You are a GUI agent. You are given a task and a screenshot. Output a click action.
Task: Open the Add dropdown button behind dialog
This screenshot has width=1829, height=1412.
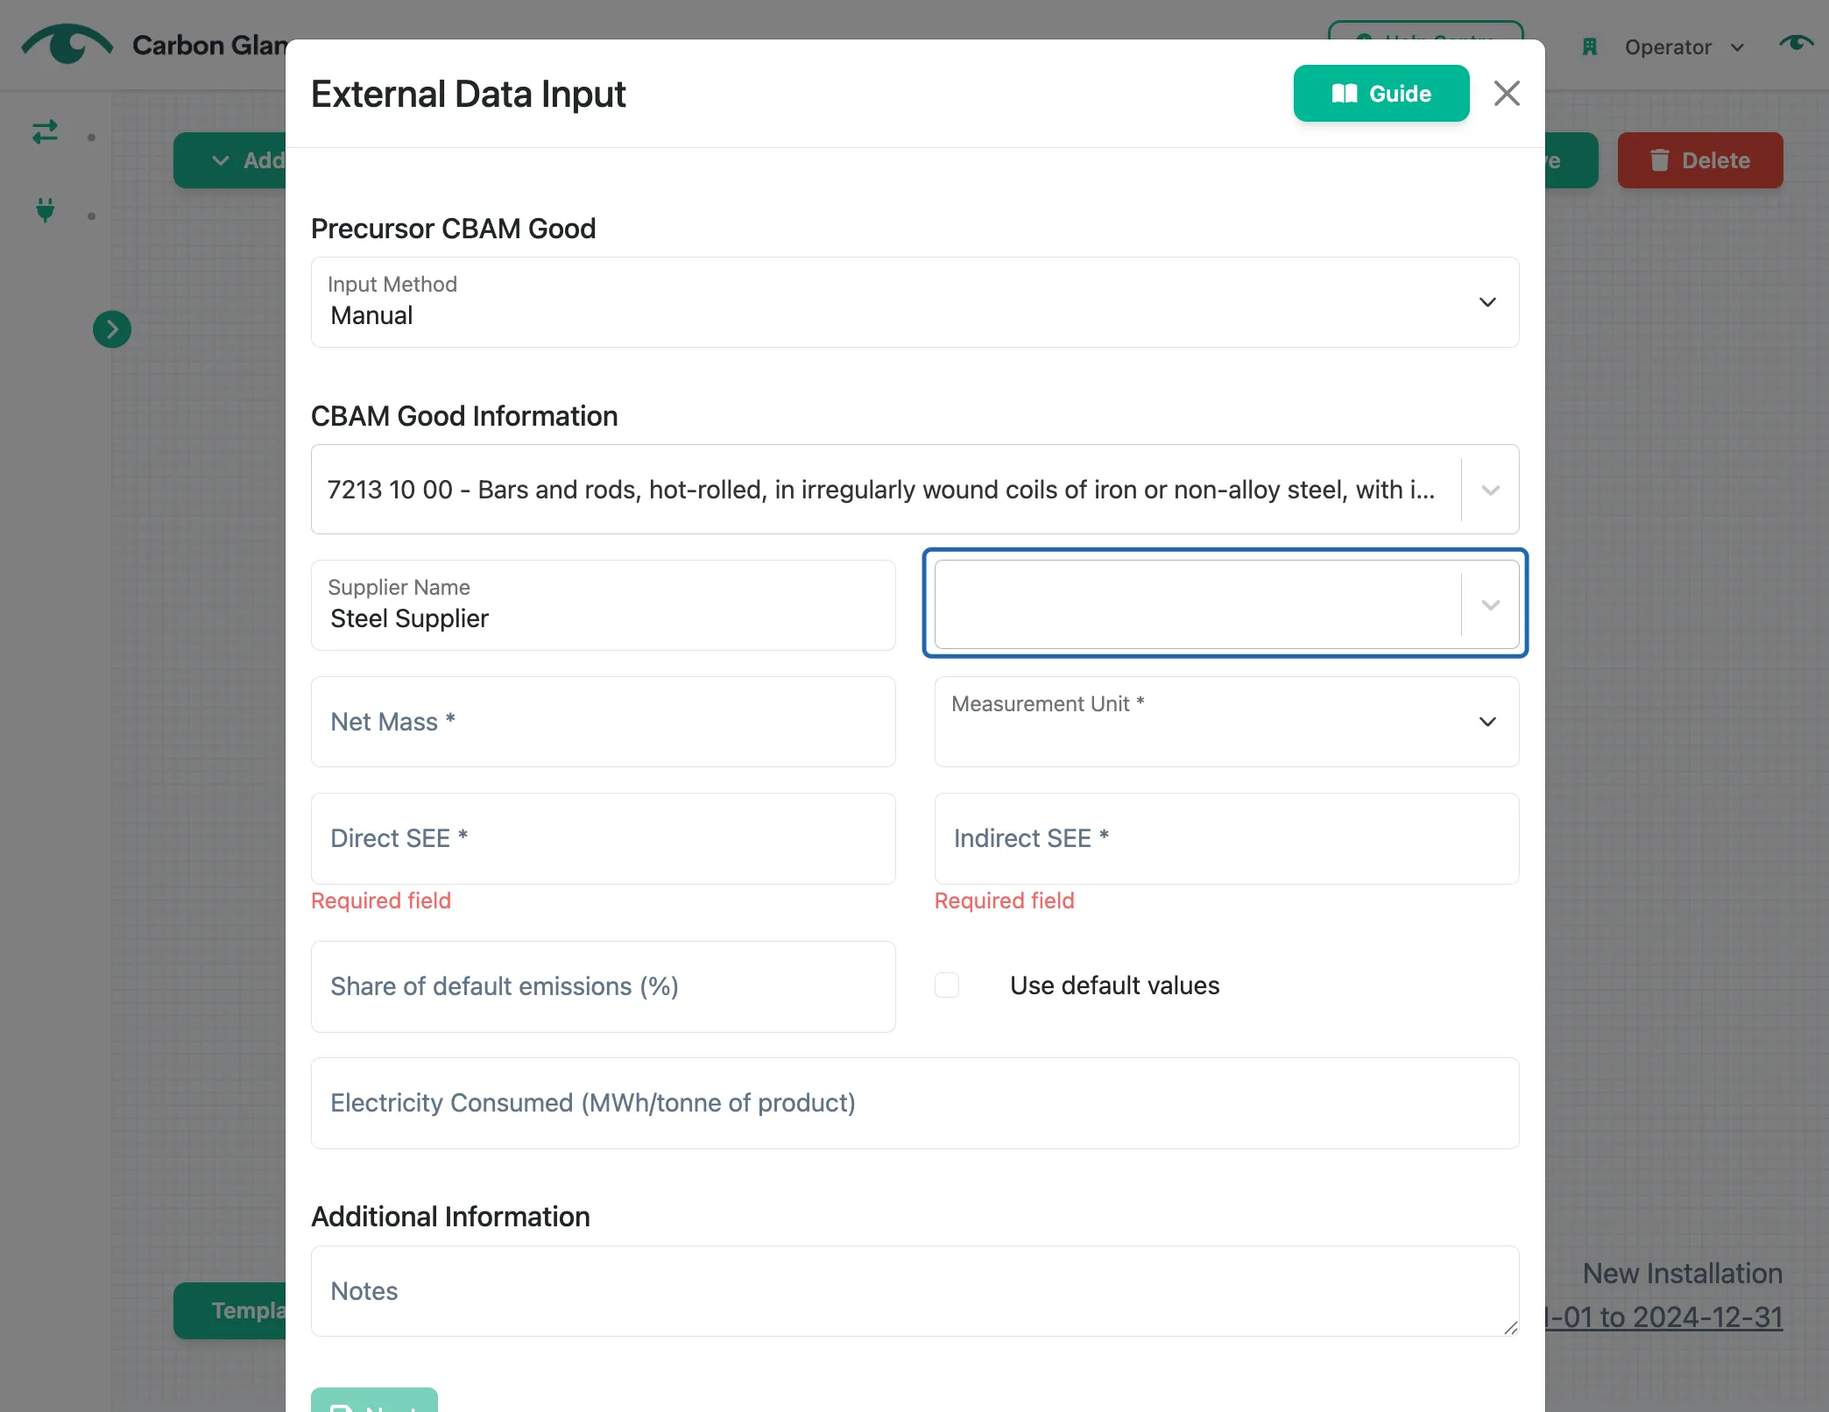230,160
